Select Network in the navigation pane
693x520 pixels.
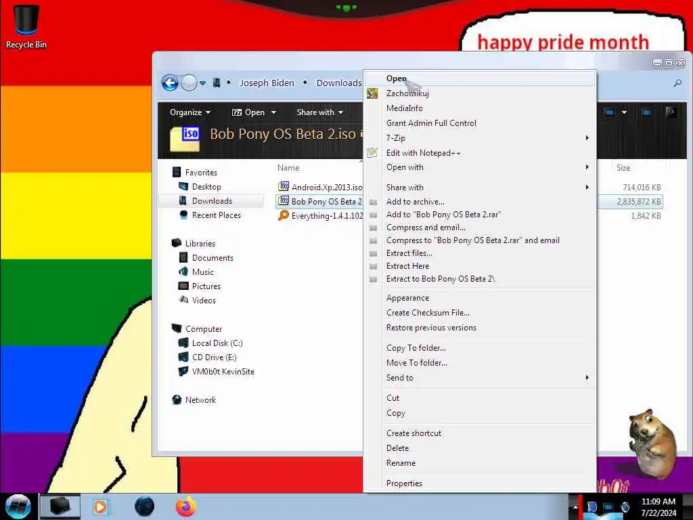coord(200,399)
